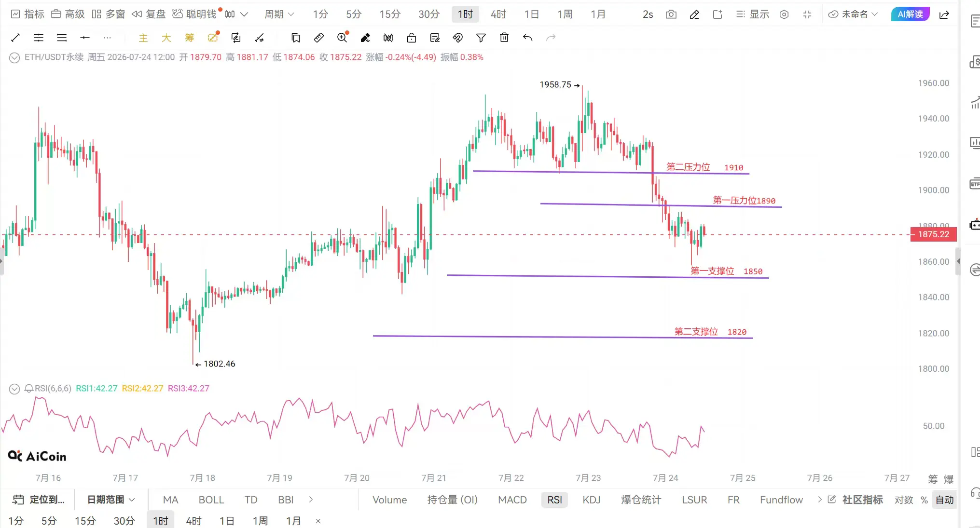Viewport: 980px width, 528px height.
Task: Click the 大 large-order marker icon
Action: [x=166, y=38]
